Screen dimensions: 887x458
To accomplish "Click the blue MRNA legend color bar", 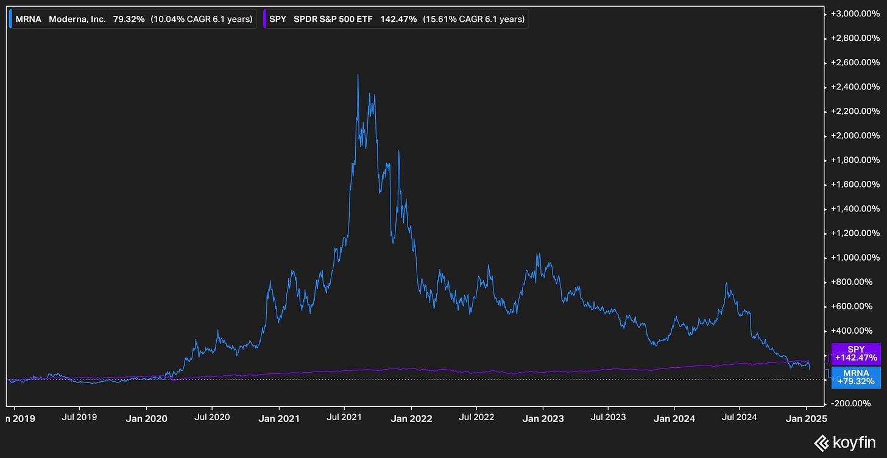I will coord(12,19).
